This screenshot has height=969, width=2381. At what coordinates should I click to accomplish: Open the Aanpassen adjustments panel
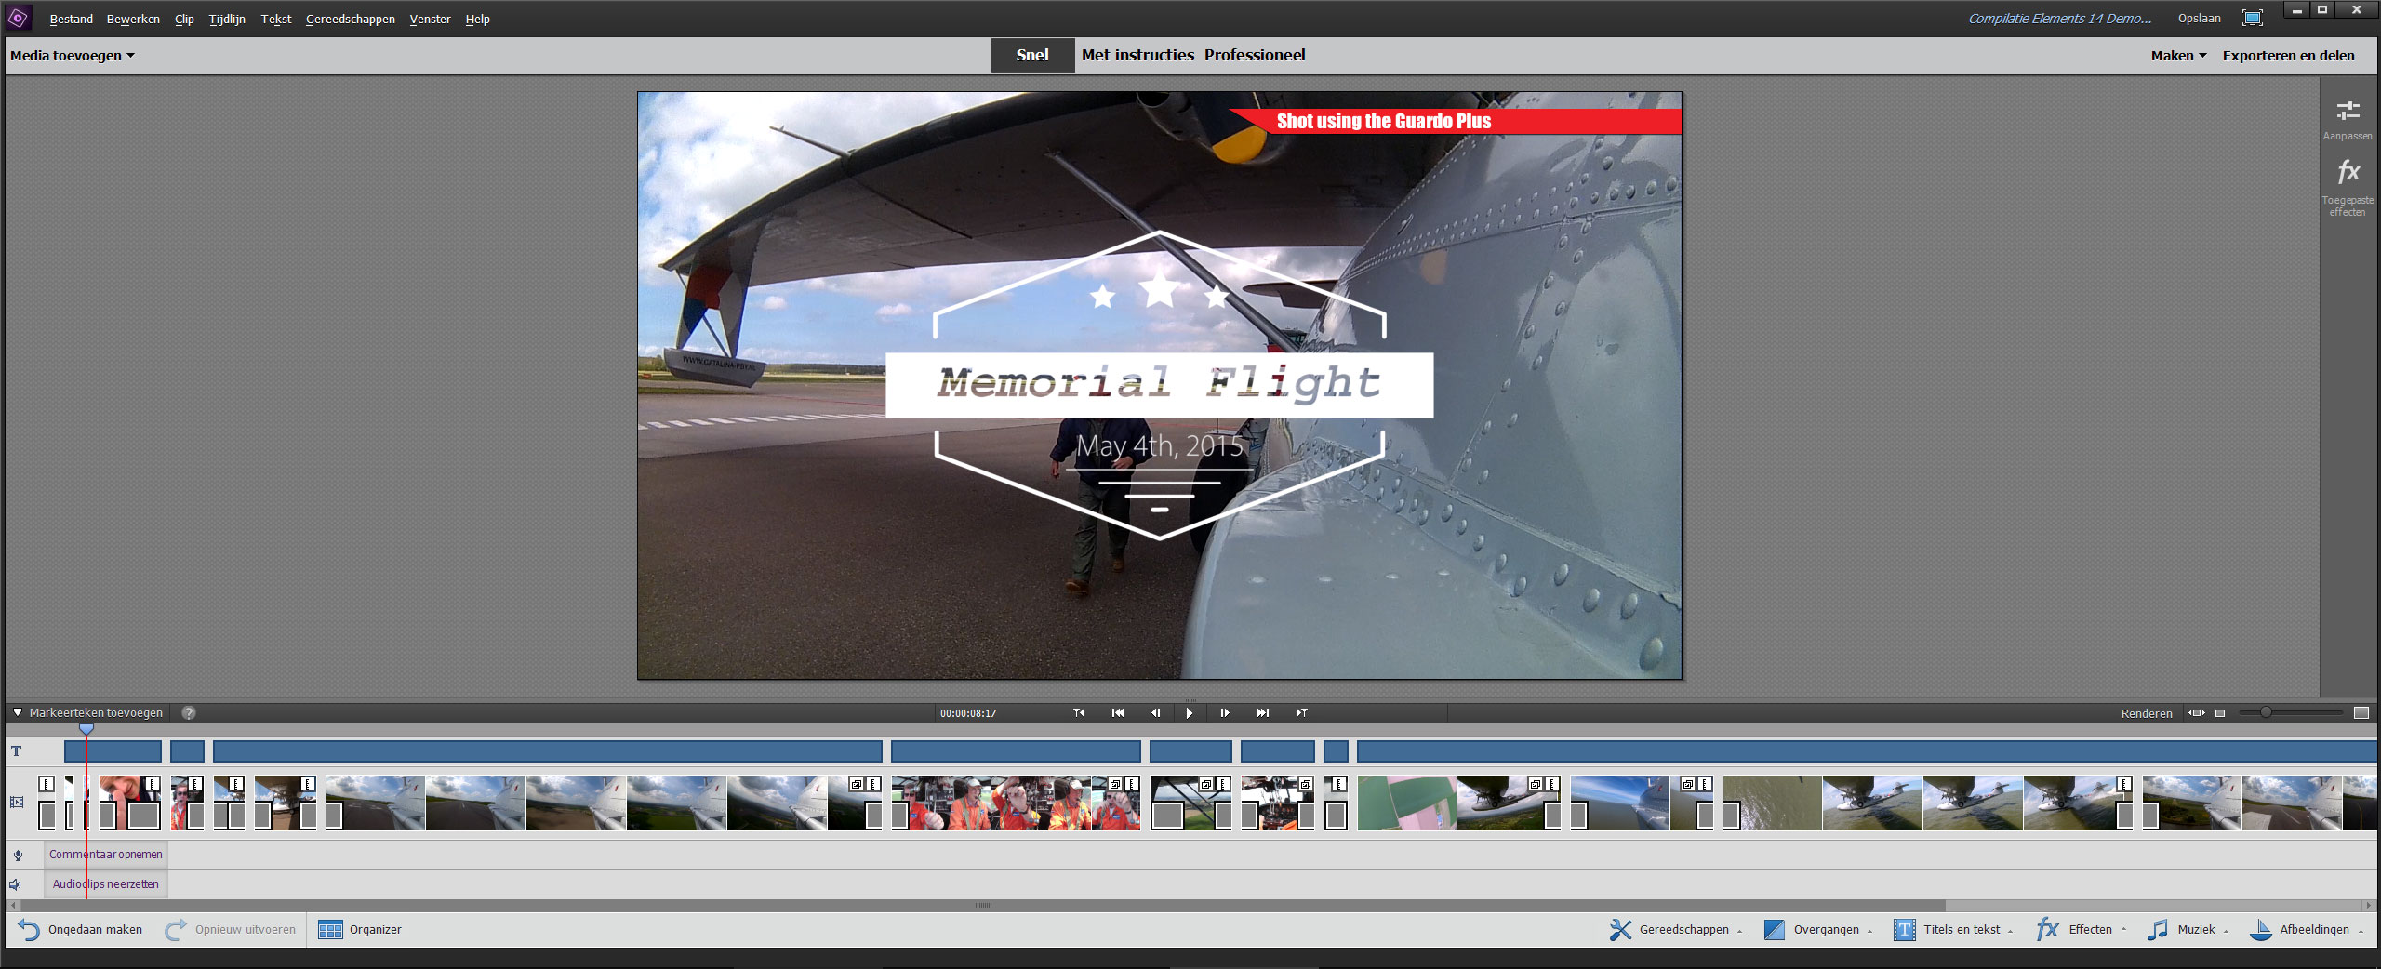click(x=2348, y=112)
